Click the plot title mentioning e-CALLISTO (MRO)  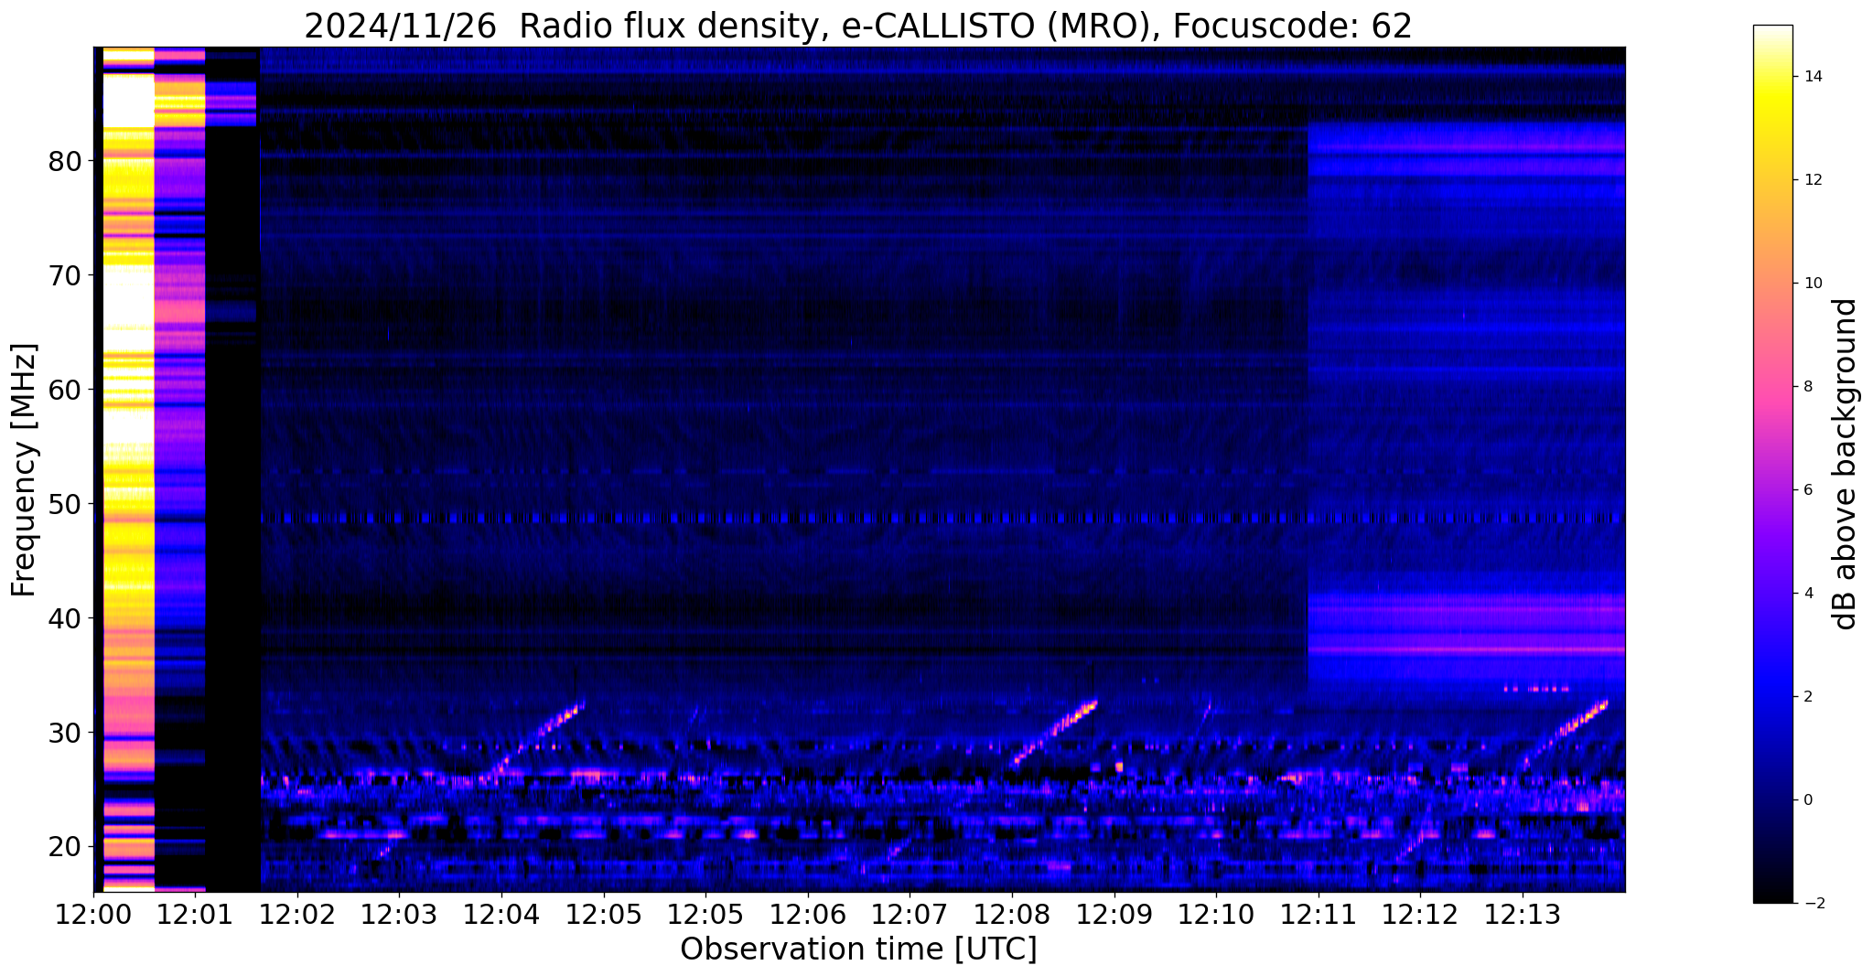pyautogui.click(x=858, y=26)
